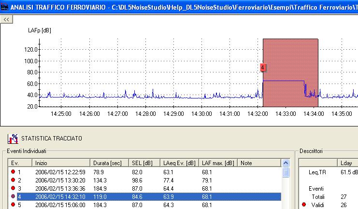Viewport: 358px width, 209px height.
Task: Sort by SEL [dB] column header
Action: pyautogui.click(x=144, y=163)
